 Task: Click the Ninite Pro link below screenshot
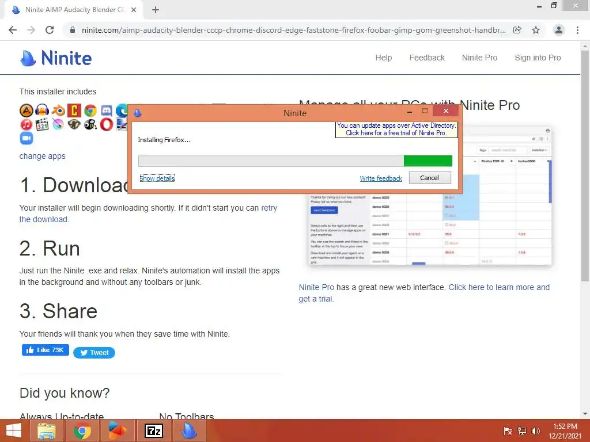316,288
